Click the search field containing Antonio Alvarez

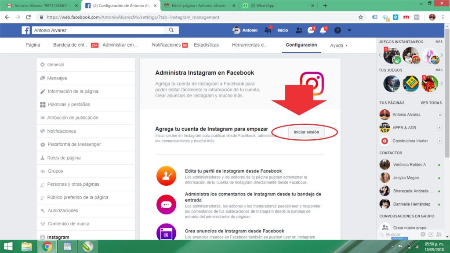(98, 30)
